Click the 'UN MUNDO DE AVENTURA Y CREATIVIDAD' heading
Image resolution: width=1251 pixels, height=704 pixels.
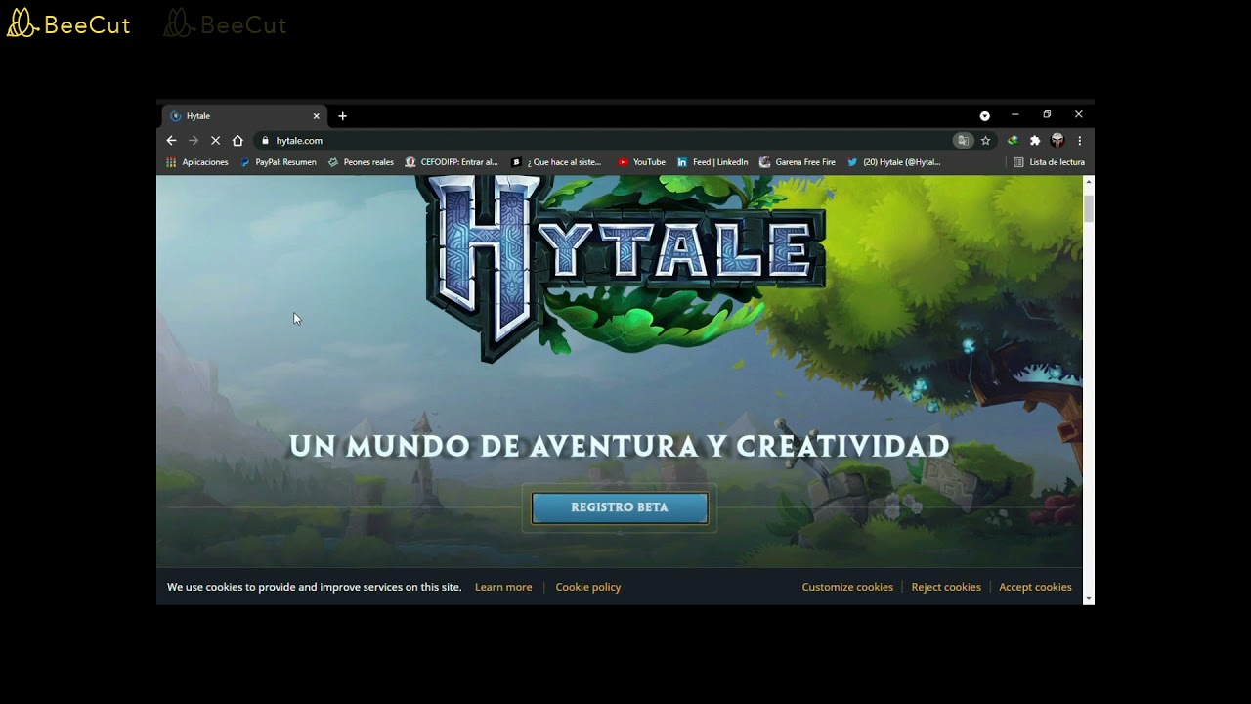pyautogui.click(x=620, y=446)
